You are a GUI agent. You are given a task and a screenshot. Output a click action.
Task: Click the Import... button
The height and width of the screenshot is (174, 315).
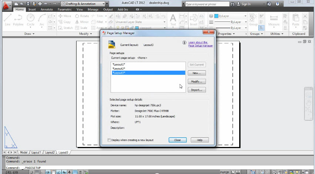[x=197, y=90]
